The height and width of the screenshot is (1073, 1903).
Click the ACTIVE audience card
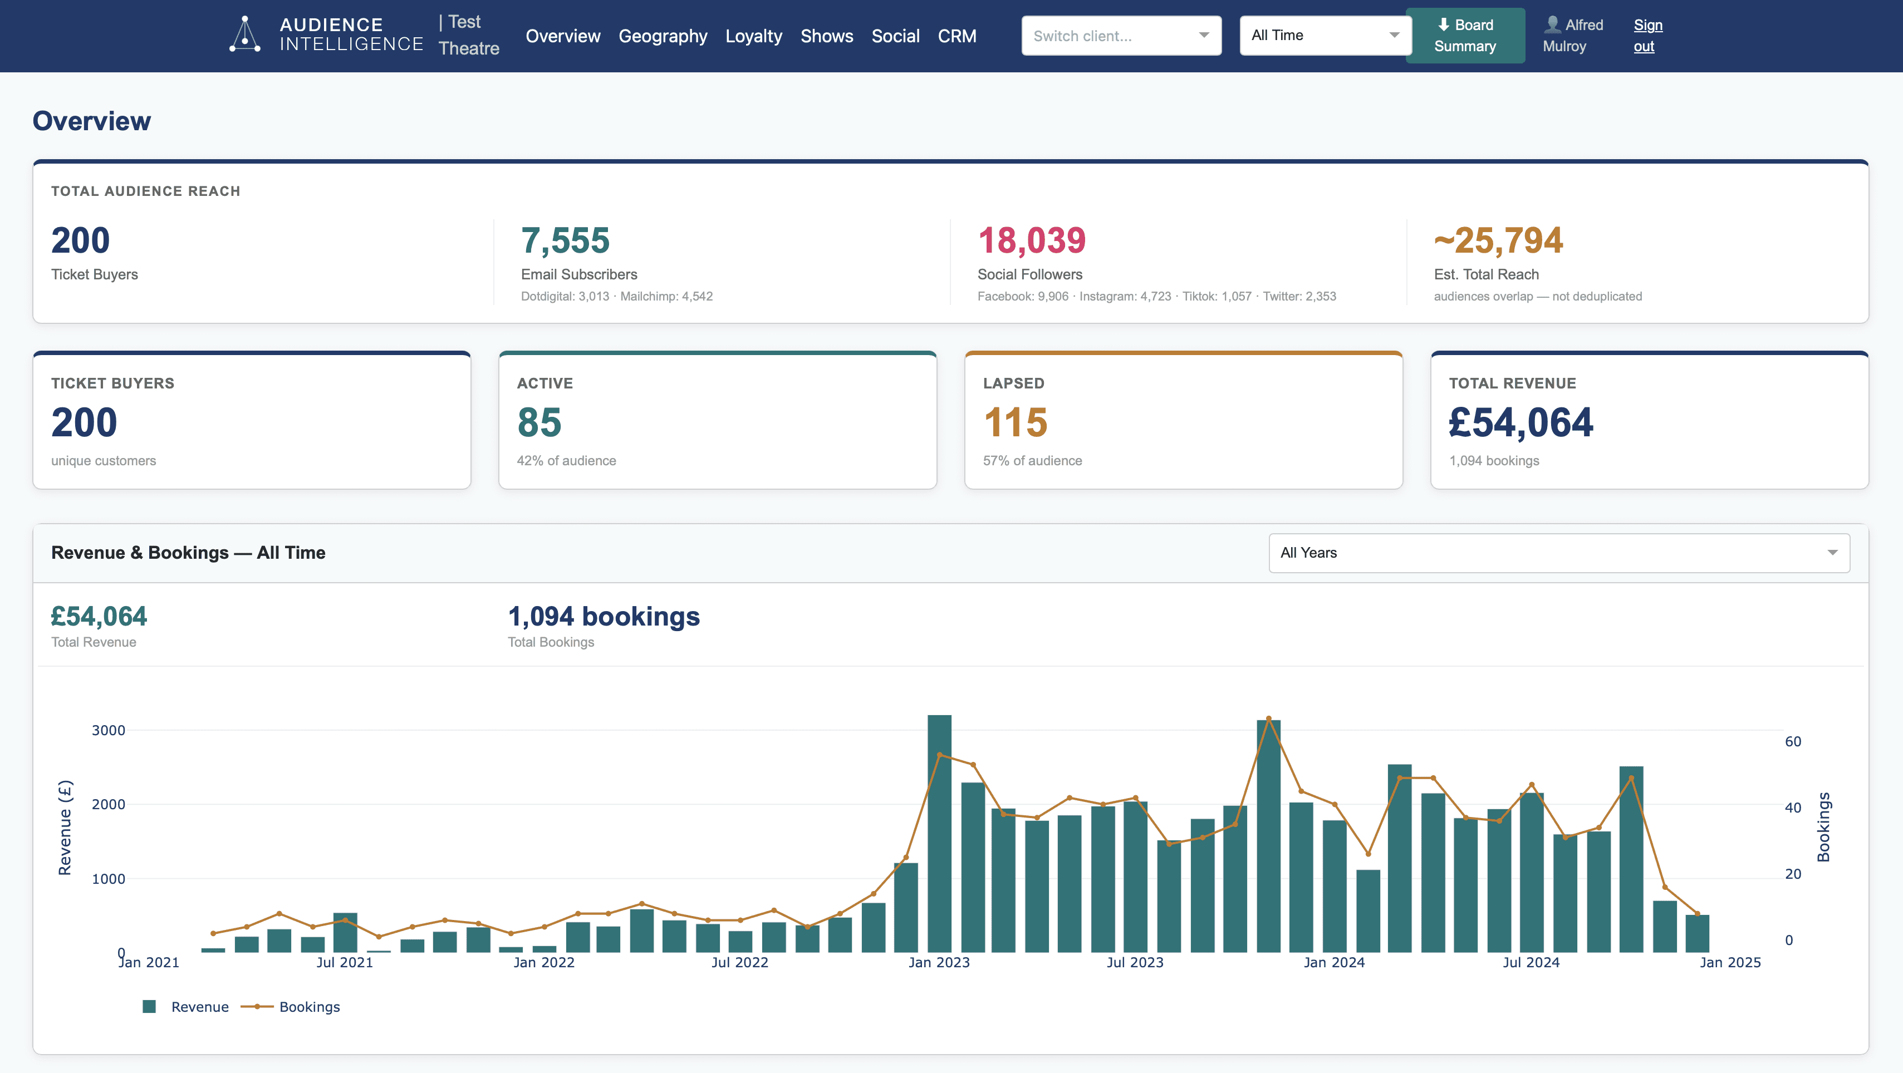click(x=717, y=420)
